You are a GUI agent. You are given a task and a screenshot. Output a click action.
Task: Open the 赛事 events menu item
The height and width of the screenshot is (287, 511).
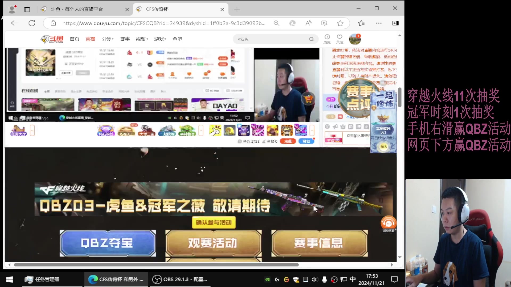(x=125, y=39)
